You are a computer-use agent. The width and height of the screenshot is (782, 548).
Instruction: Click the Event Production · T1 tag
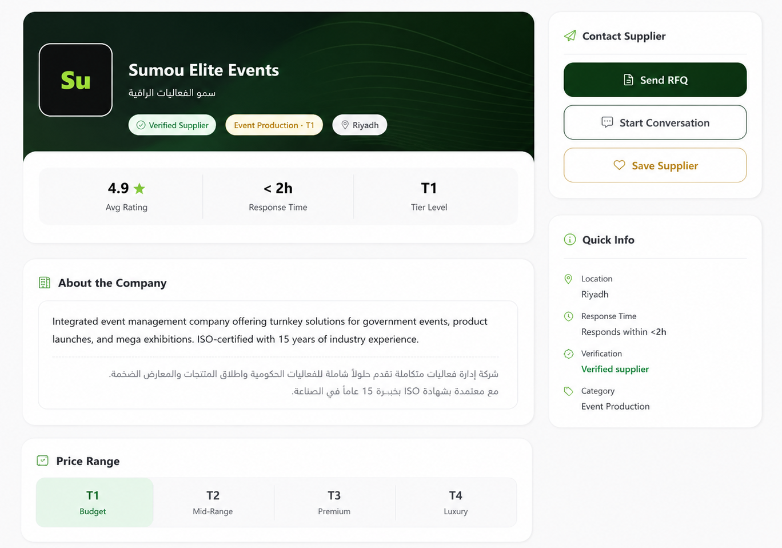tap(274, 125)
